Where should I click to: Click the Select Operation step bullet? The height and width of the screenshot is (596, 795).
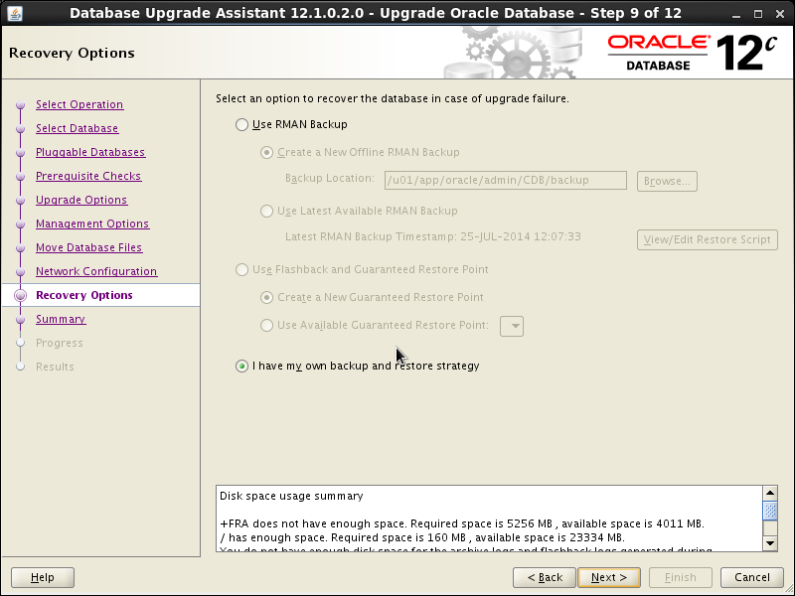coord(20,105)
